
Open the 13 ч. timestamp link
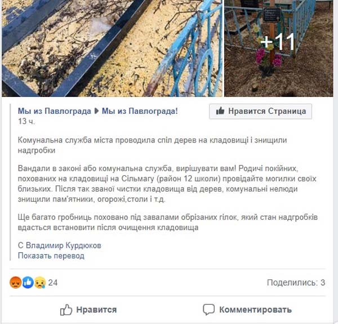coord(26,122)
